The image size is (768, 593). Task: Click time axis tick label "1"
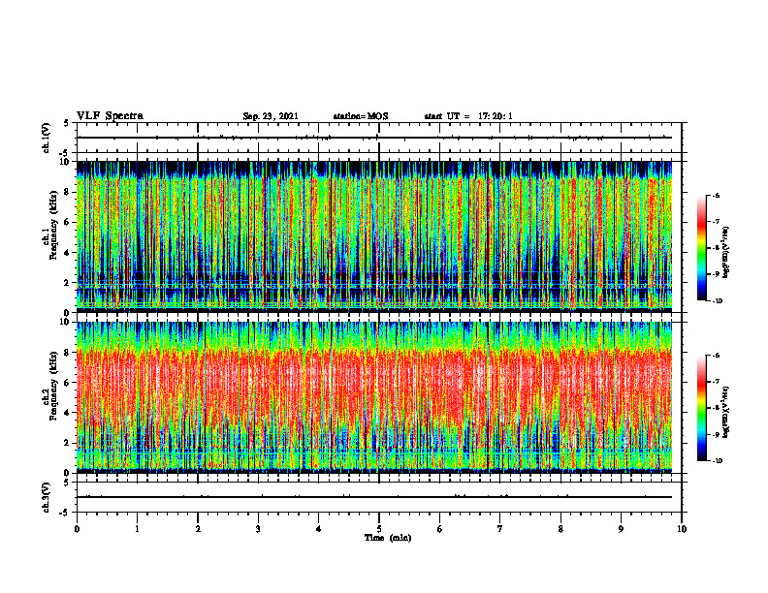coord(137,529)
